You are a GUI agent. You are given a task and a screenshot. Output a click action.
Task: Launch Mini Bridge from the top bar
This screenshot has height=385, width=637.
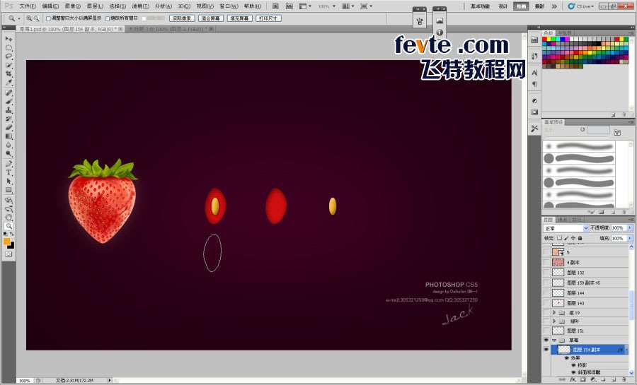(289, 6)
